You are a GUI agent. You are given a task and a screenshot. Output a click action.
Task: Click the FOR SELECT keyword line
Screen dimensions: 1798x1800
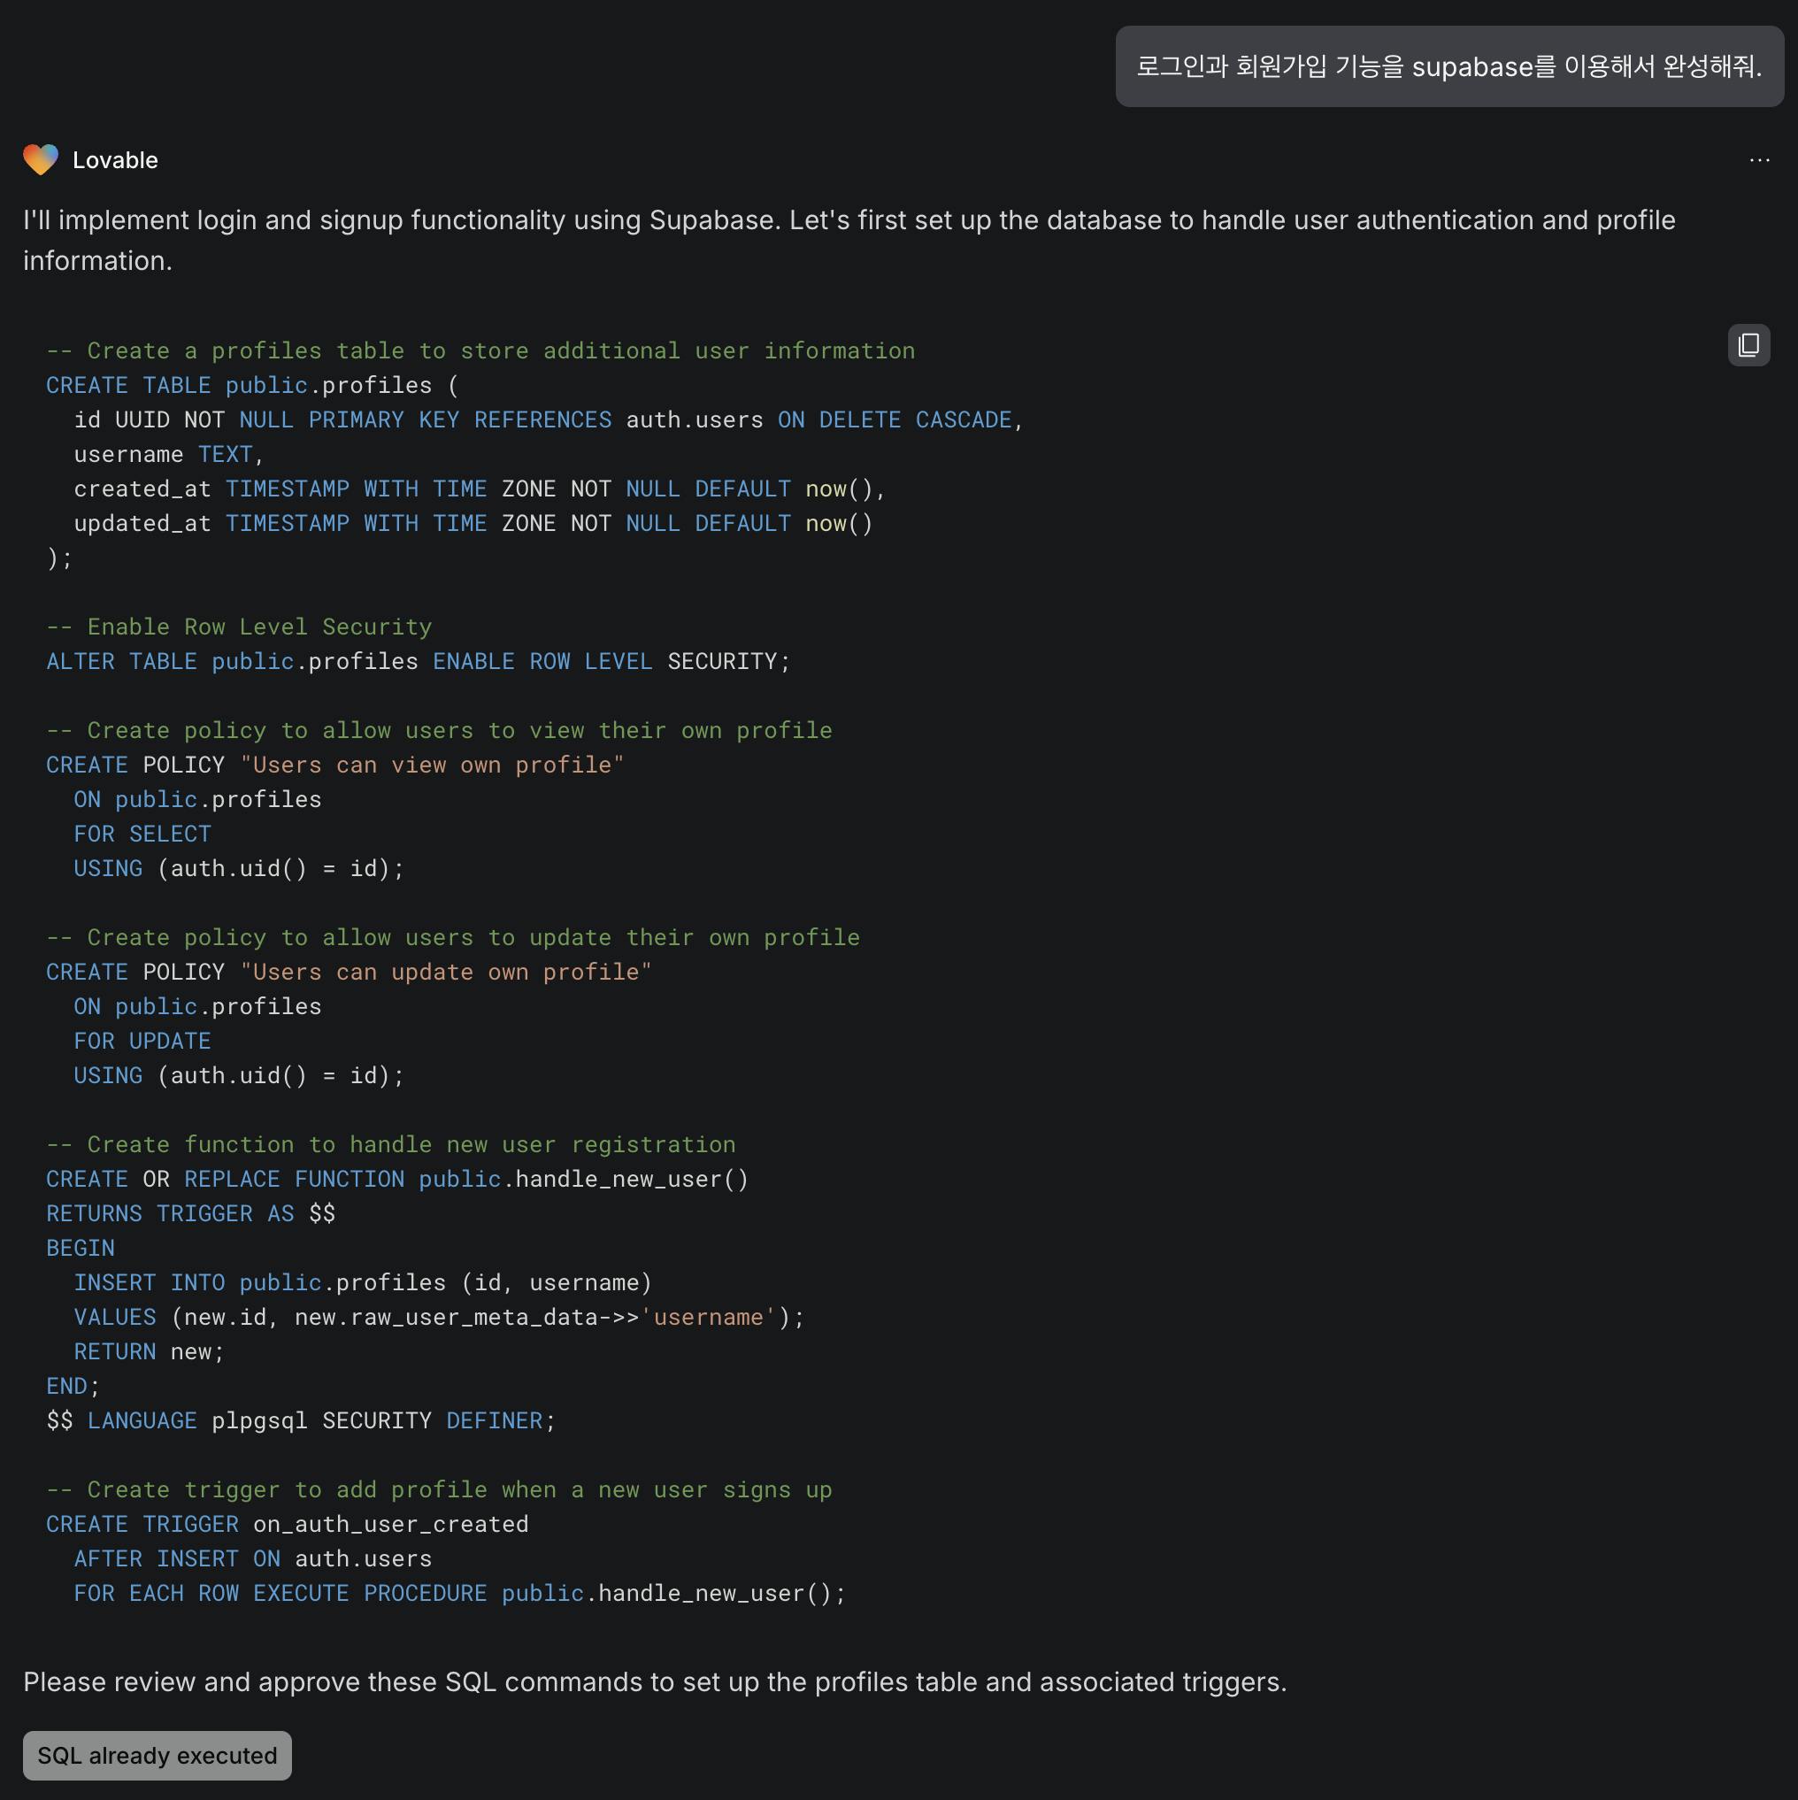(x=142, y=833)
